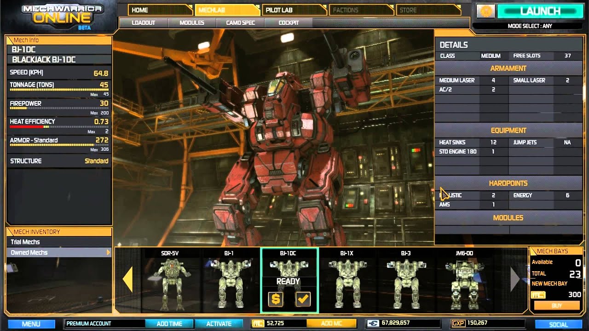Click the Energy hardpoints entry

[546, 195]
